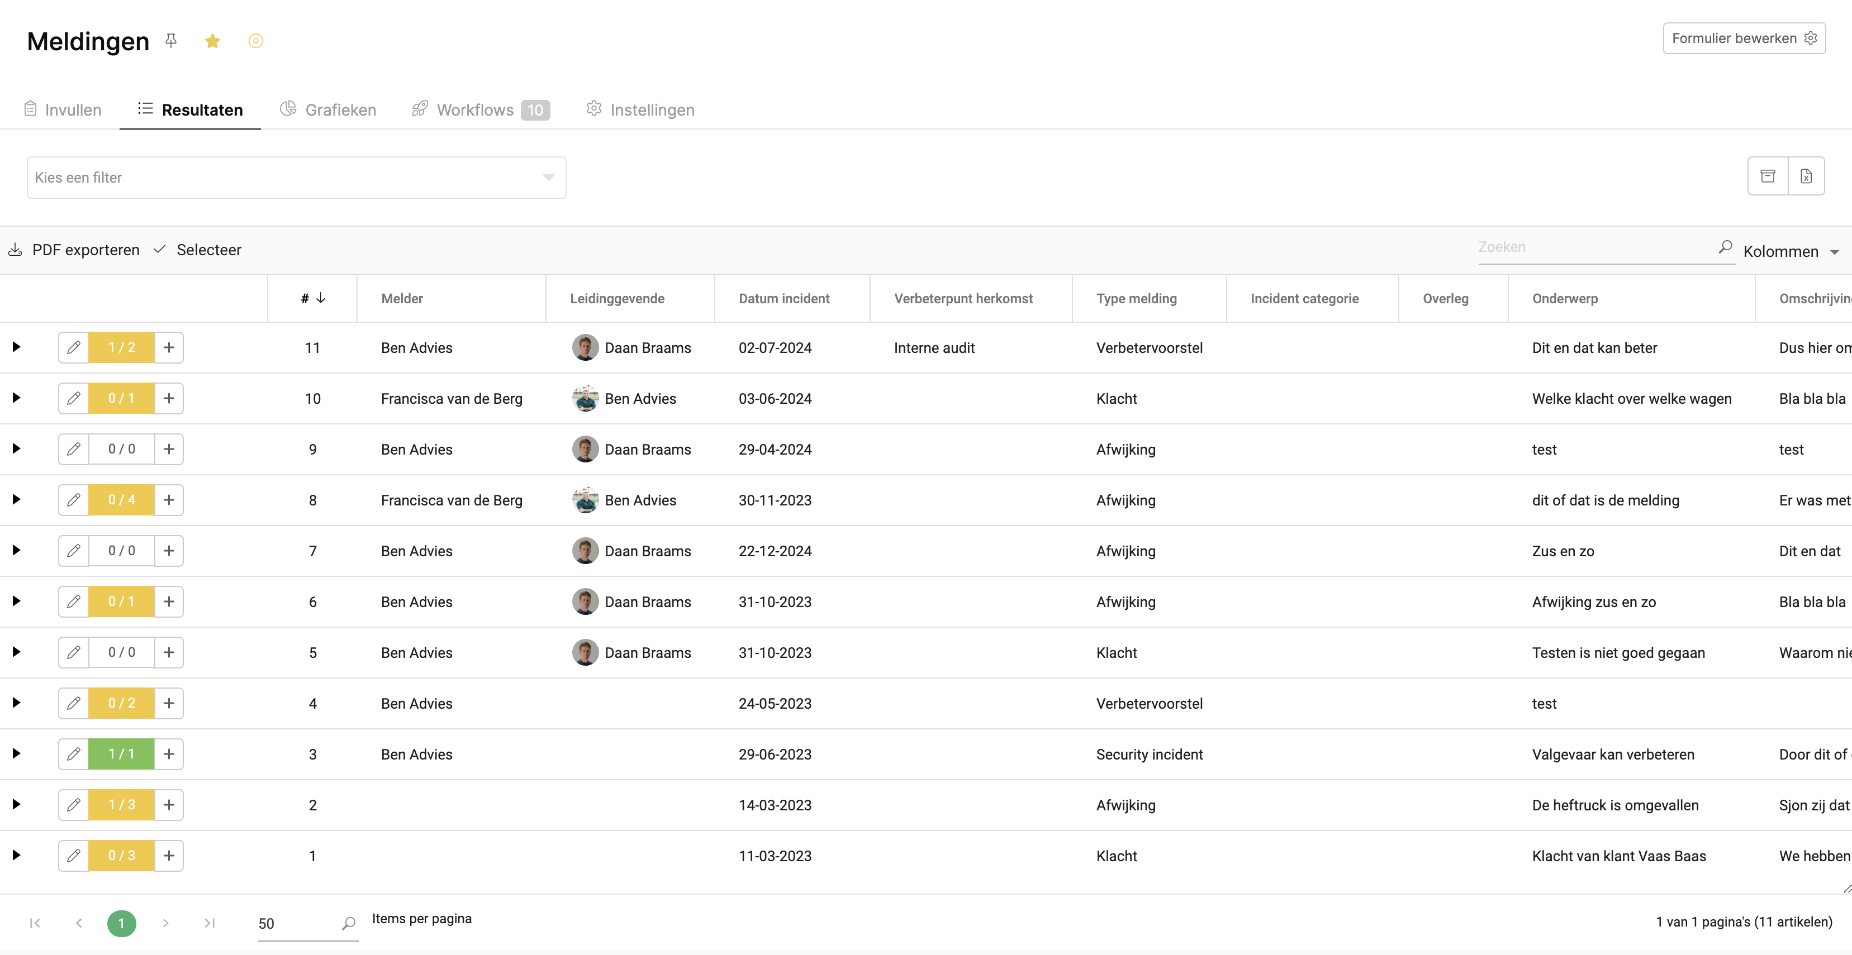Edit row 10 with the pencil icon
The width and height of the screenshot is (1852, 955).
[73, 398]
